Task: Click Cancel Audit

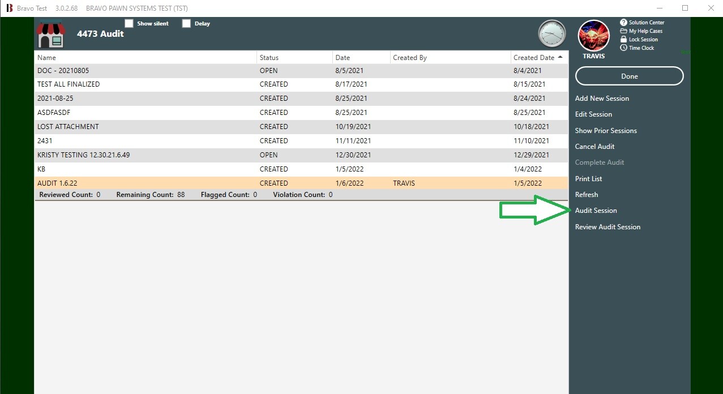Action: (x=594, y=147)
